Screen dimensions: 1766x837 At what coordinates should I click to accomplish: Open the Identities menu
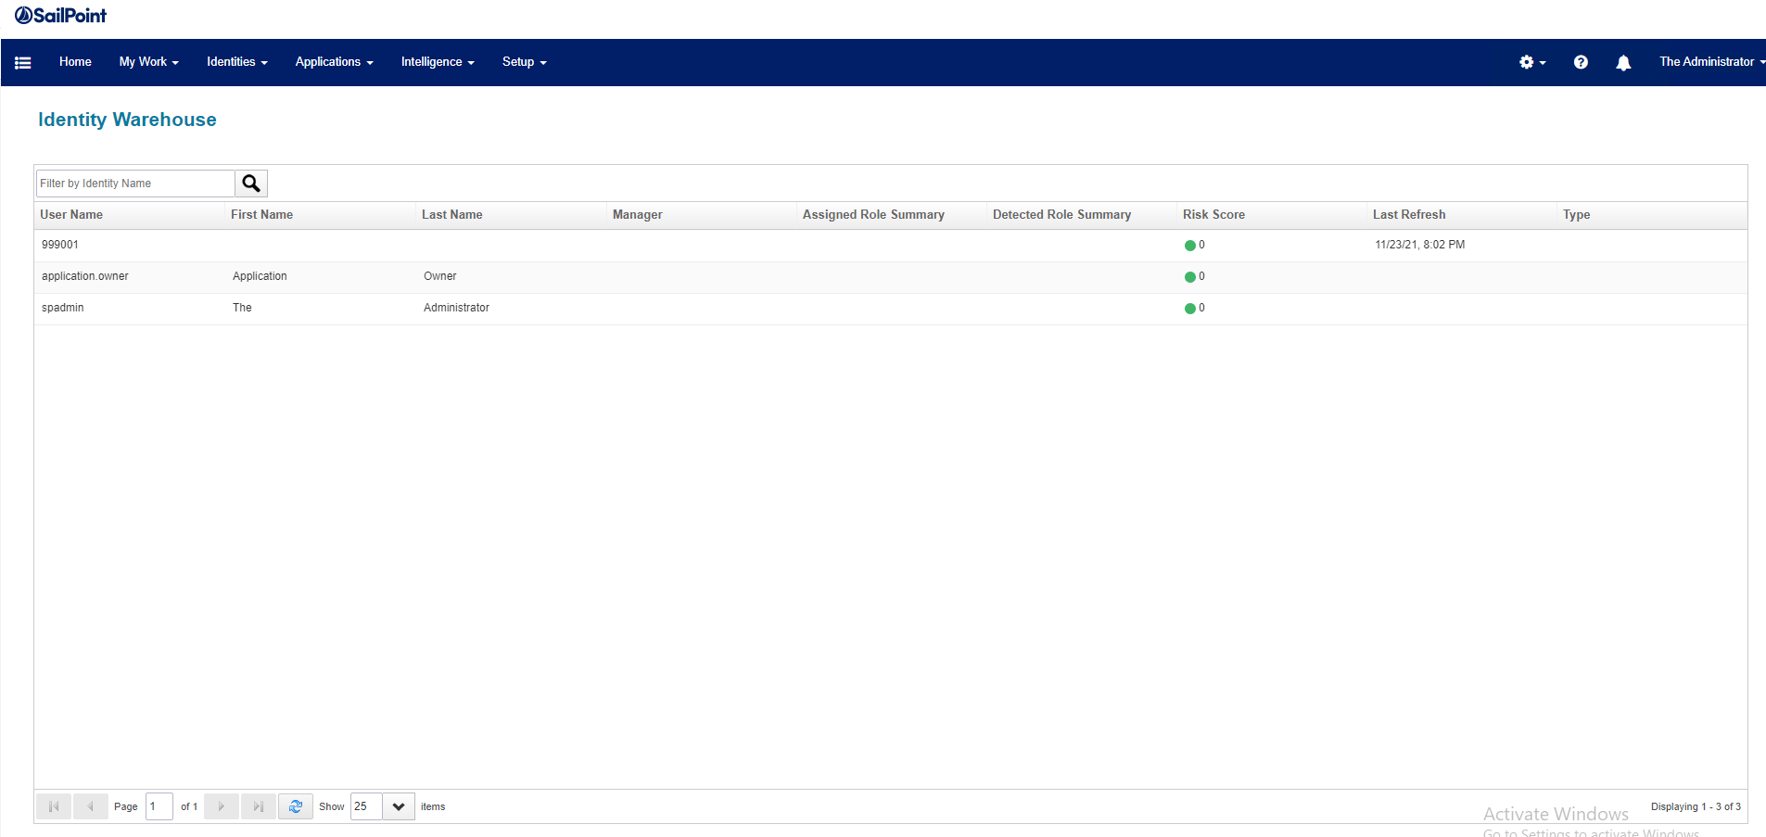236,62
